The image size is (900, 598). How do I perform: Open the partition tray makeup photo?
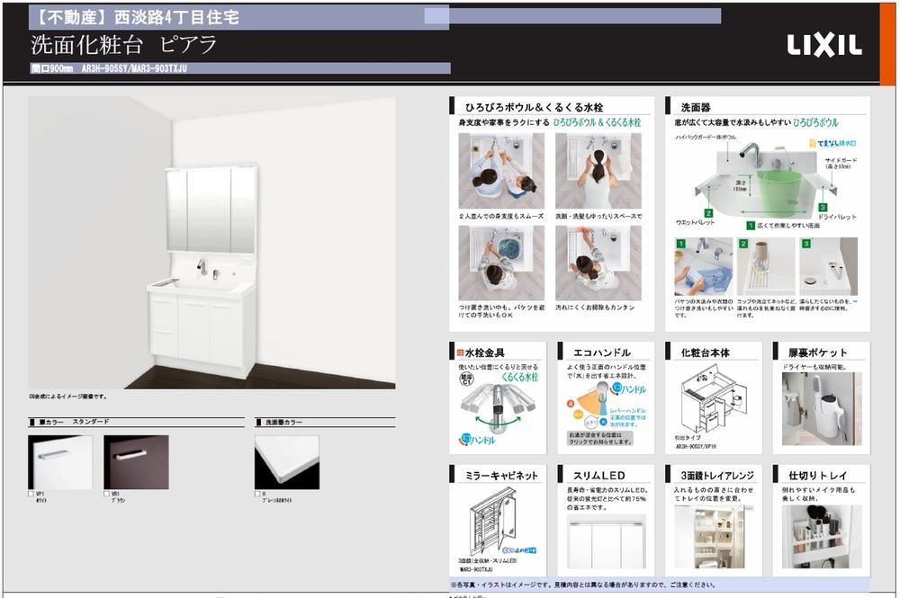point(822,537)
